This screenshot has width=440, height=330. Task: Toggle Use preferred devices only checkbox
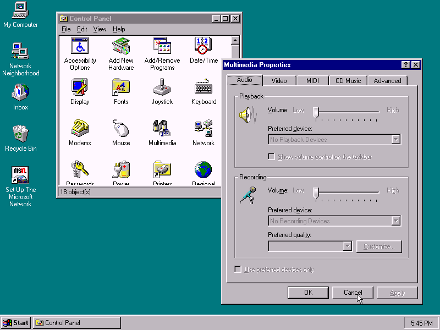[238, 269]
